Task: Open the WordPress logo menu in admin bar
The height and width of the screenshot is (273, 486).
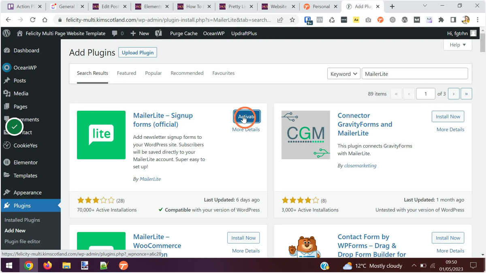Action: (x=6, y=33)
